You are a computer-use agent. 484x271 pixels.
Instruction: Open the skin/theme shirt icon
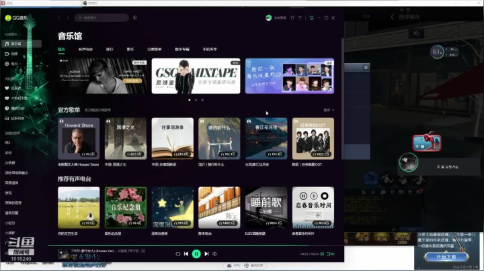tap(292, 18)
